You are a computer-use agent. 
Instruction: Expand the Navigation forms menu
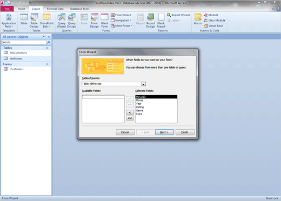[x=121, y=21]
